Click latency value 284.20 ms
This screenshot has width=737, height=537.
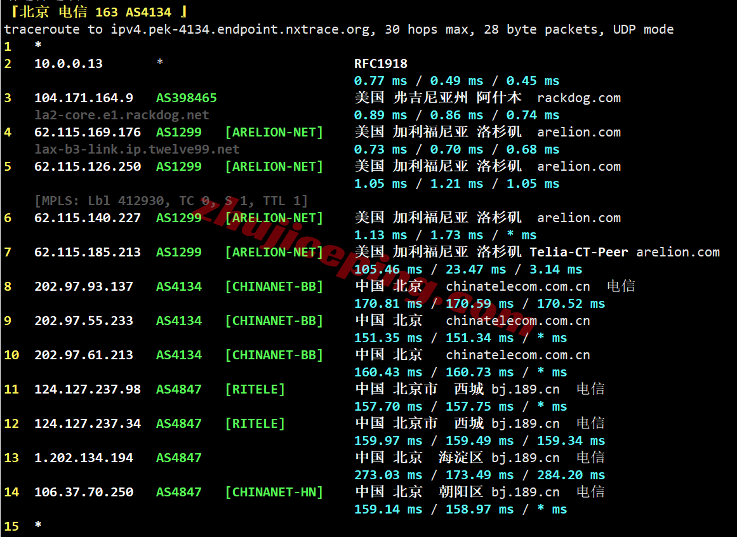point(571,475)
